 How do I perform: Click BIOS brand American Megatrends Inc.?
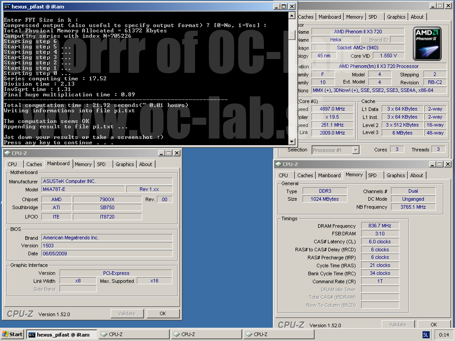107,238
